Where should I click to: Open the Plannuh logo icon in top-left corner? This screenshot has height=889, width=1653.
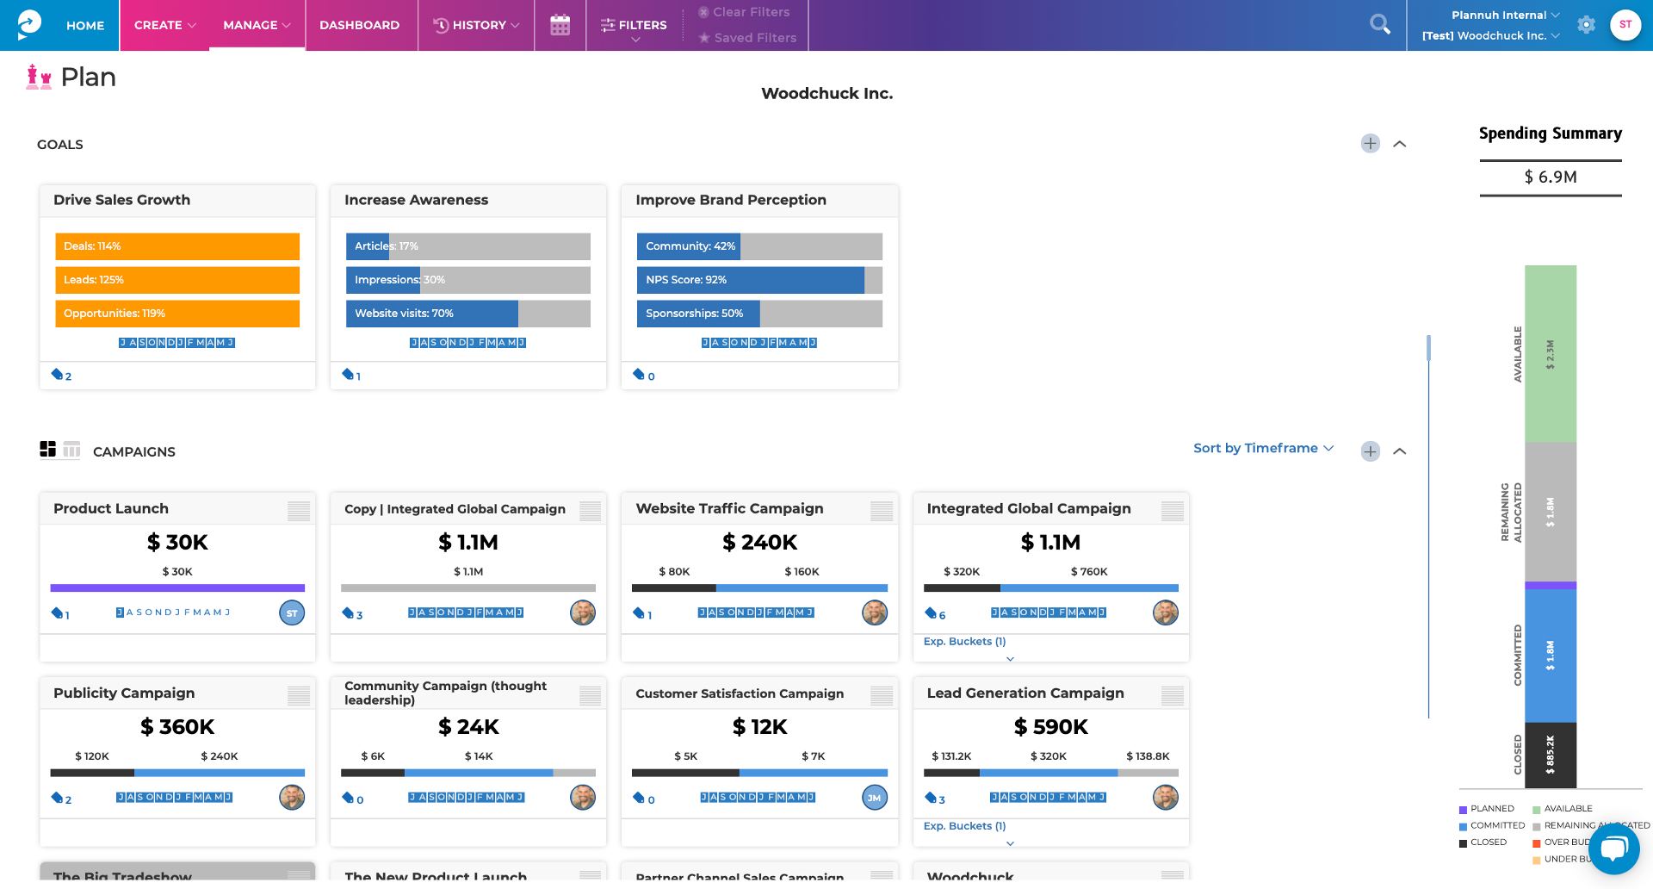point(28,23)
